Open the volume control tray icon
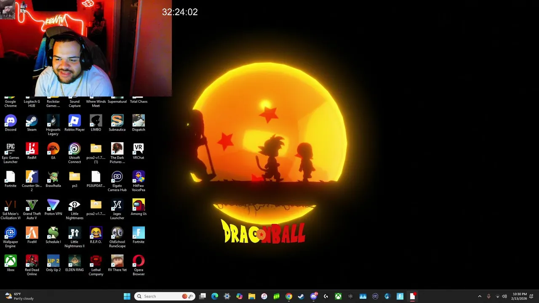This screenshot has height=303, width=539. [x=504, y=296]
